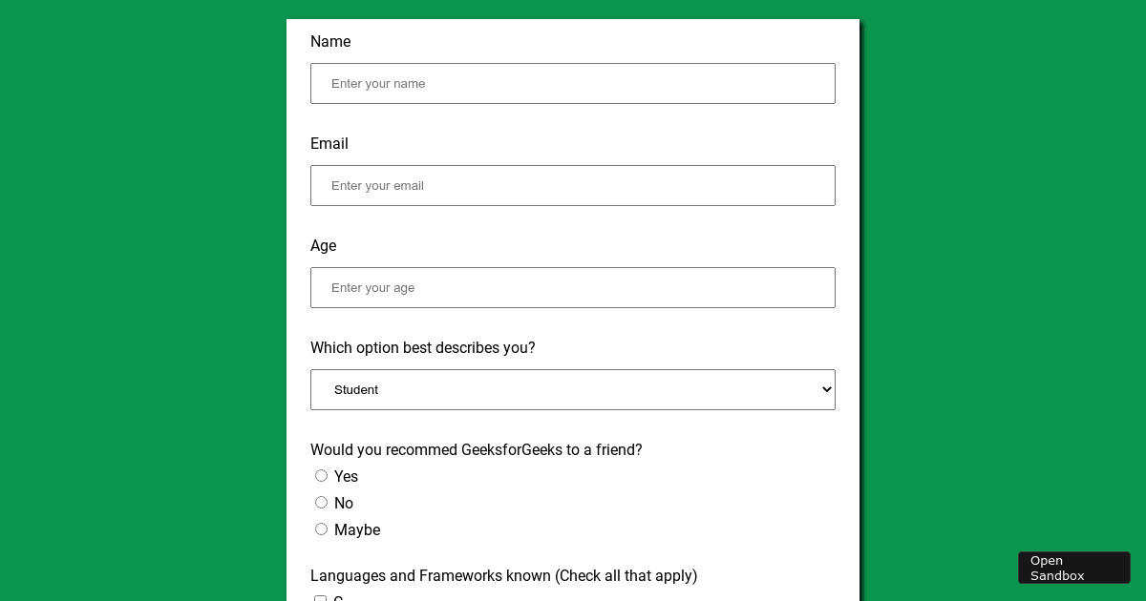Viewport: 1146px width, 601px height.
Task: Click the 'Languages and Frameworks known' heading
Action: pyautogui.click(x=504, y=576)
